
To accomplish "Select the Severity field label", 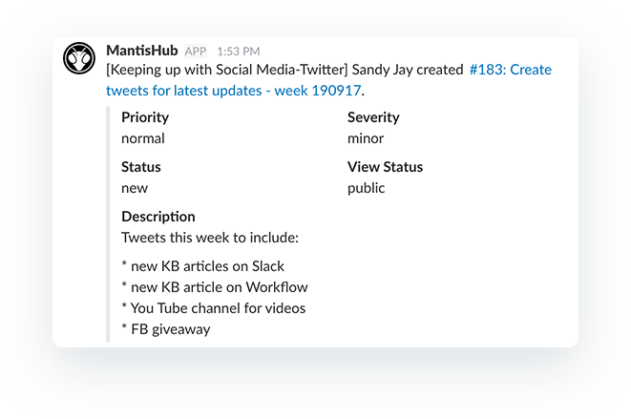I will pyautogui.click(x=373, y=117).
